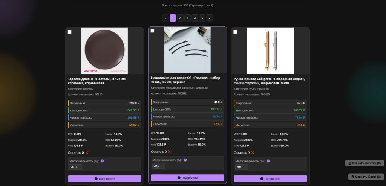Click the Логистика value 69.02 ₽
The image size is (386, 186).
pos(134,125)
